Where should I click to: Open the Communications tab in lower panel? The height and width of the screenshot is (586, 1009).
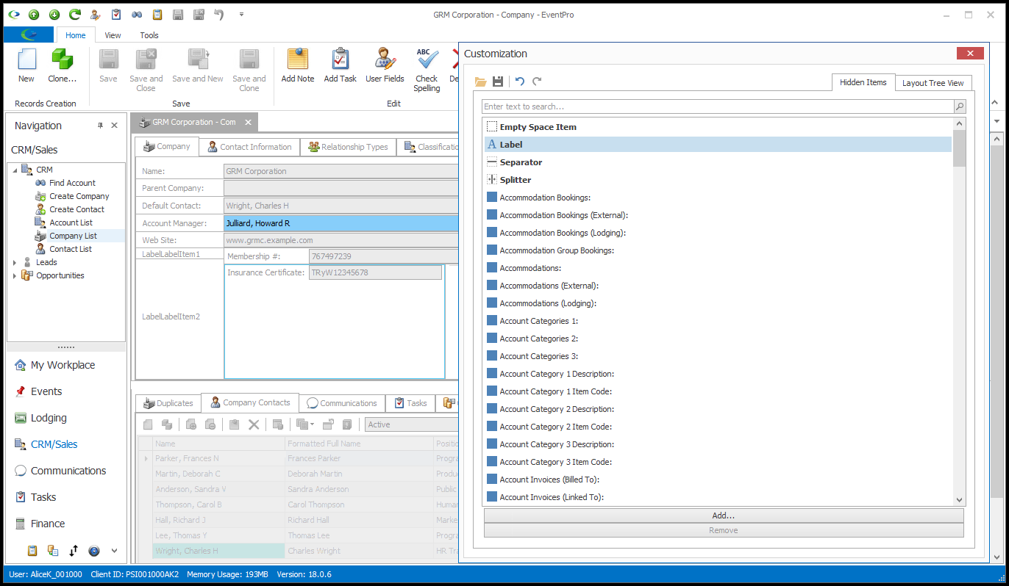coord(342,403)
